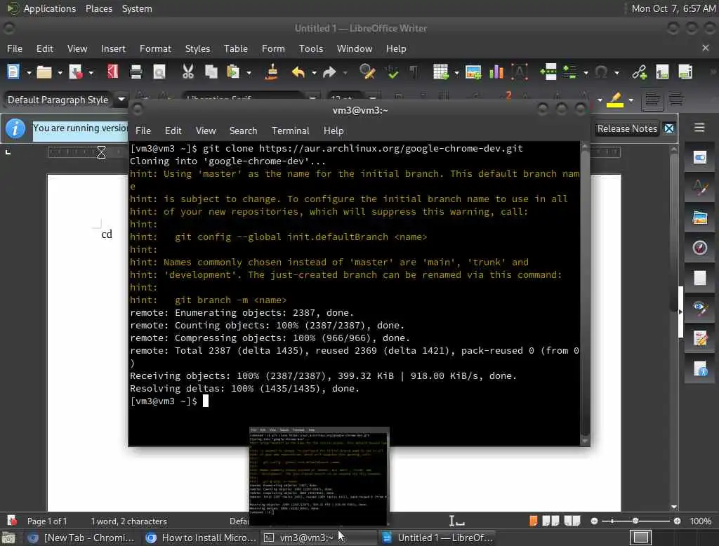Click the Insert Page Break icon
The image size is (719, 546).
pos(548,72)
